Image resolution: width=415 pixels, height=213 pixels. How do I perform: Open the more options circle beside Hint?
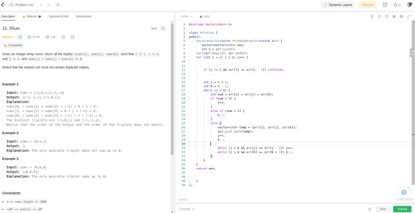point(163,29)
